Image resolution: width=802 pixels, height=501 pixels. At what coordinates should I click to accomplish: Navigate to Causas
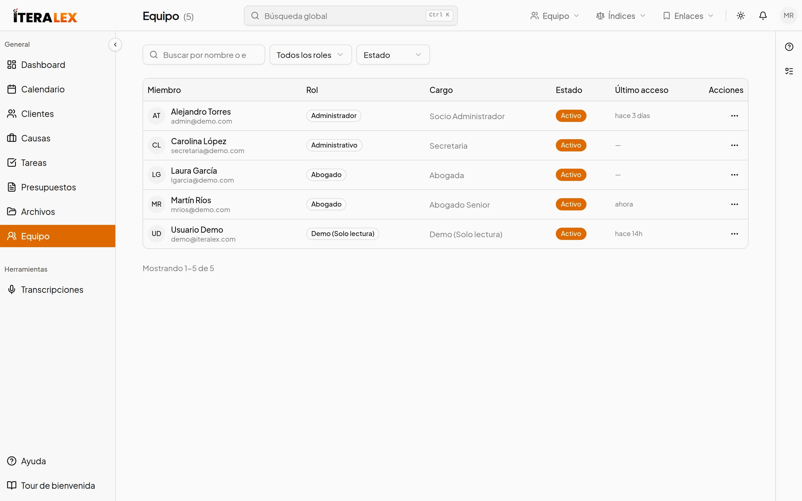(x=58, y=138)
